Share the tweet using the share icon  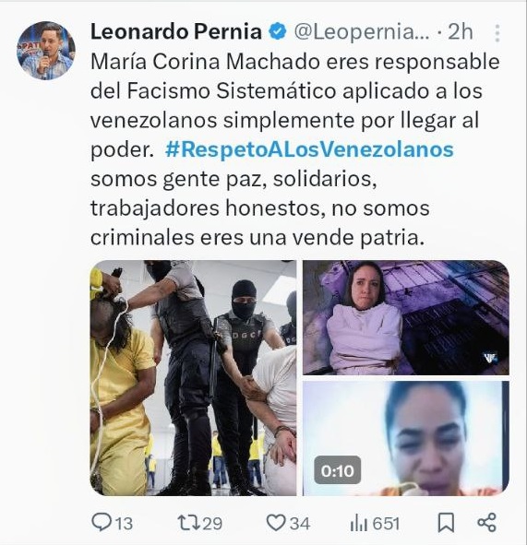tap(486, 523)
